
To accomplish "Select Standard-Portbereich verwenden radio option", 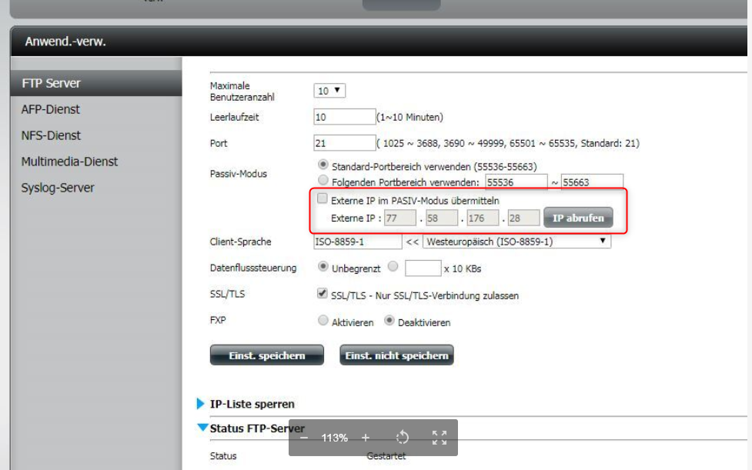I will (323, 165).
